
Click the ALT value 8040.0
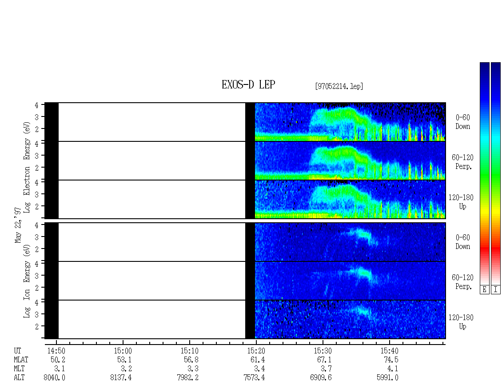coord(55,378)
